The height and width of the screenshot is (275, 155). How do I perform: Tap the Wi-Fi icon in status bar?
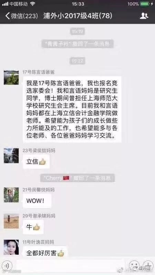pyautogui.click(x=32, y=4)
